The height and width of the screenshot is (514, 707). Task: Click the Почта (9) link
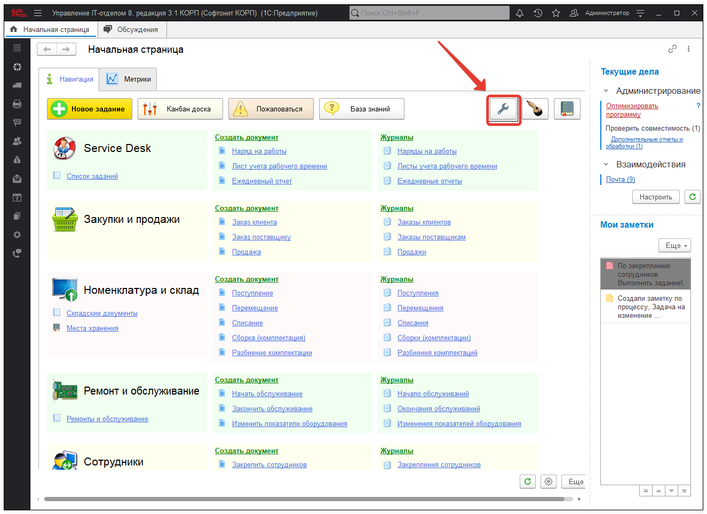620,180
